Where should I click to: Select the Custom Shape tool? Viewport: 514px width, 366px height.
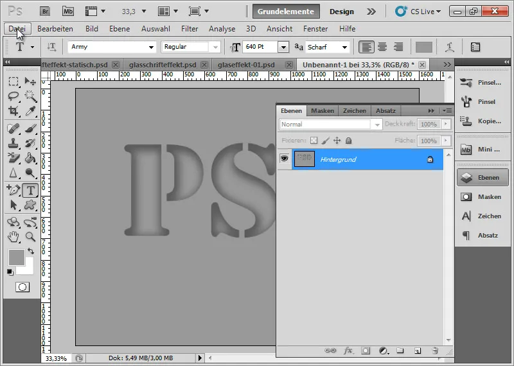click(x=30, y=205)
